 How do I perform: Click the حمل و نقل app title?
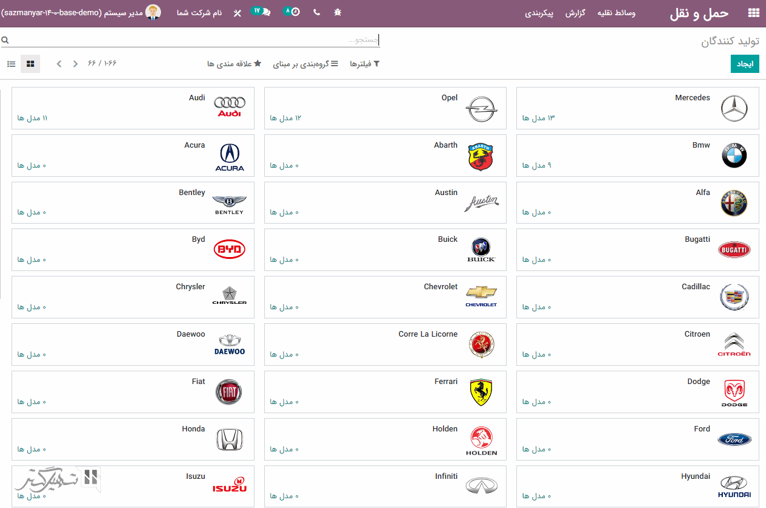(699, 13)
